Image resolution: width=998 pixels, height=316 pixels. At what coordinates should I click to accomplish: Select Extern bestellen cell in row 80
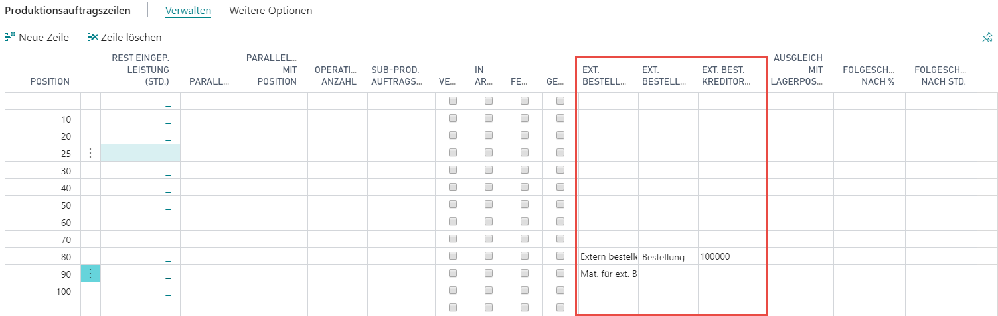click(608, 256)
